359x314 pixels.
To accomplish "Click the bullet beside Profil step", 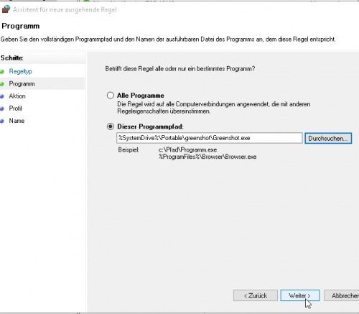I will (x=2, y=108).
